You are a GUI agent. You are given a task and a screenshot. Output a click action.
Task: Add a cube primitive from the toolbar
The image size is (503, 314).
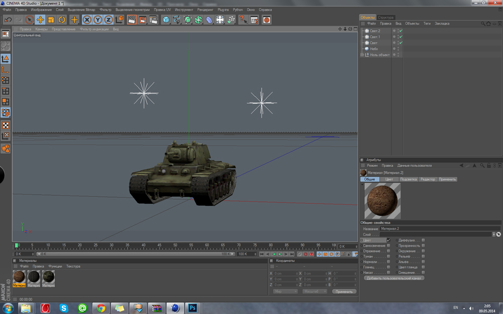166,20
